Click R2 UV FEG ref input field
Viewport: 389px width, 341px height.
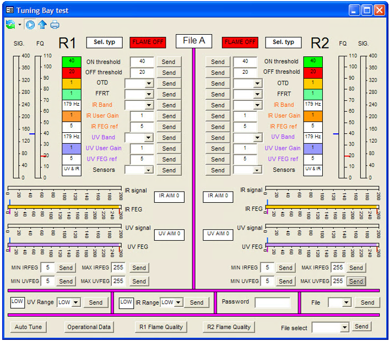click(245, 159)
